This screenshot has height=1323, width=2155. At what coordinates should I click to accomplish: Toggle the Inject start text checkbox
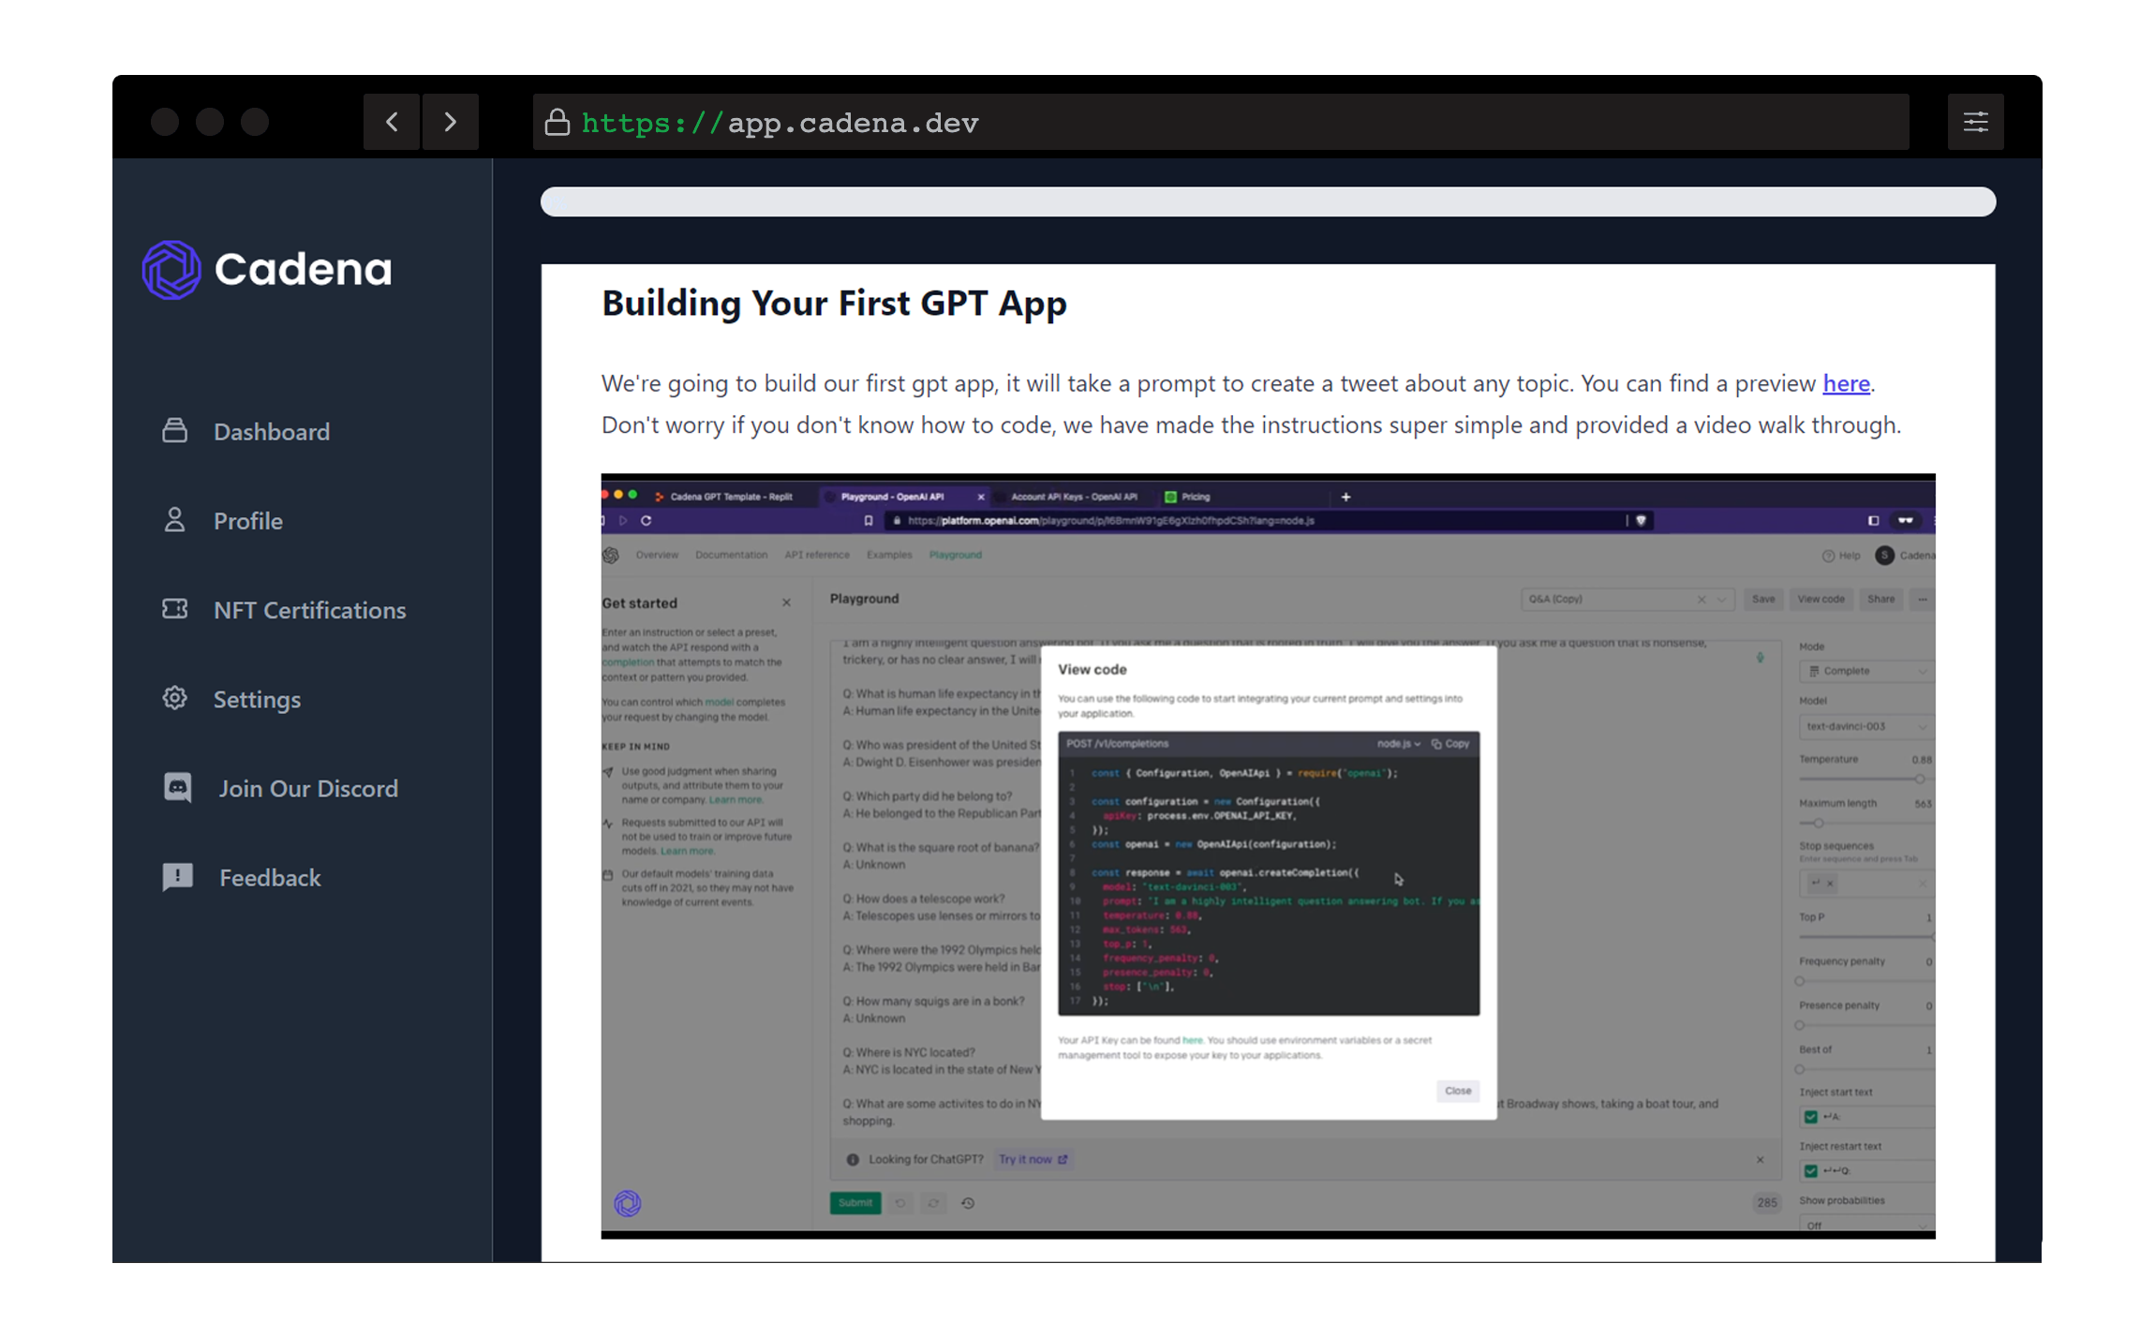[1810, 1116]
